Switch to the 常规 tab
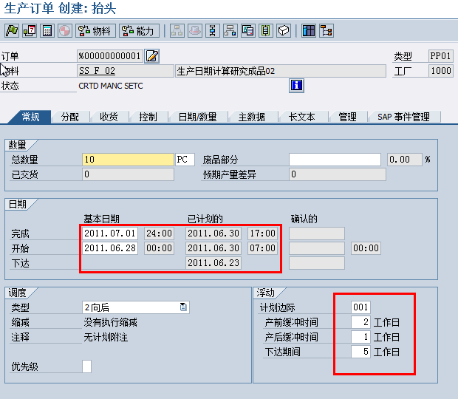This screenshot has width=458, height=399. [x=31, y=117]
